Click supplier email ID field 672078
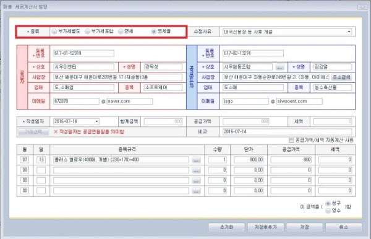Screen dimensions: 371x239 click(x=76, y=101)
